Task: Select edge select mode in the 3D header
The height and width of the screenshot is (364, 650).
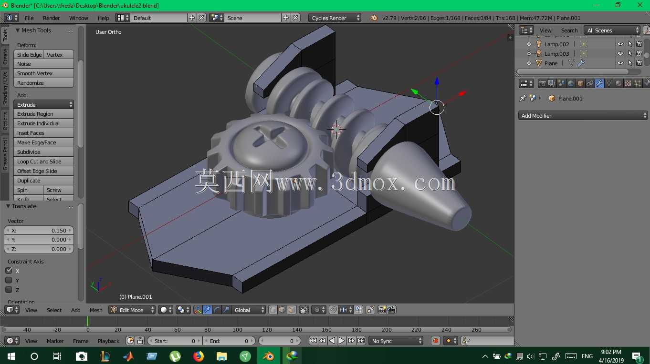Action: pyautogui.click(x=282, y=310)
